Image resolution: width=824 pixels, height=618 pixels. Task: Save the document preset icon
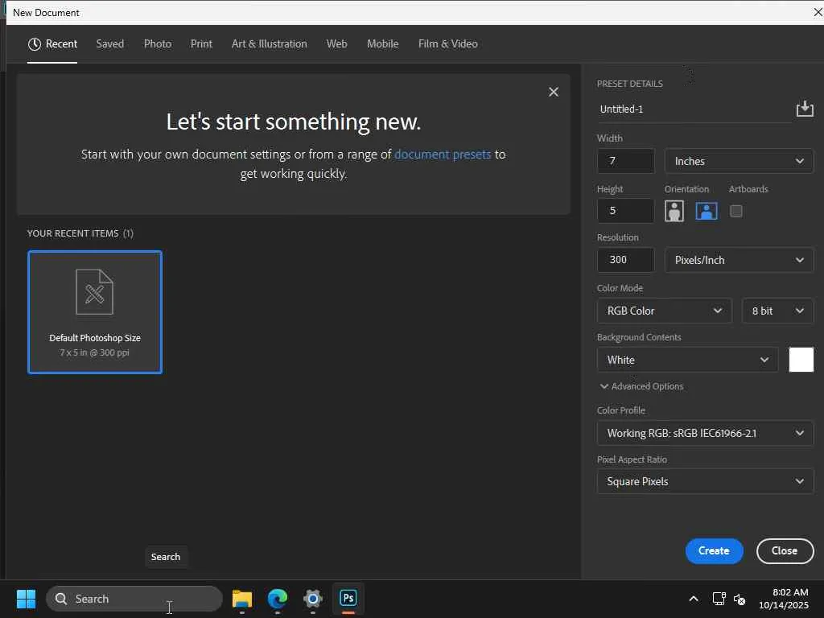805,109
